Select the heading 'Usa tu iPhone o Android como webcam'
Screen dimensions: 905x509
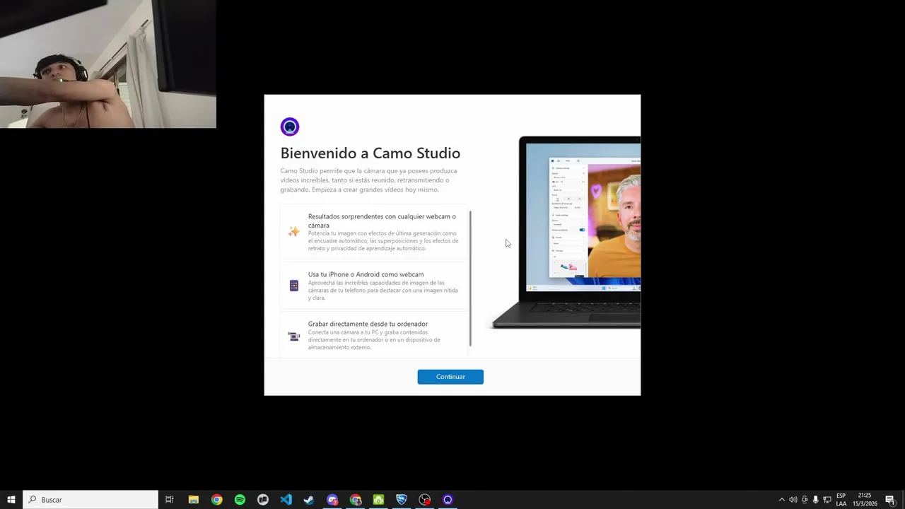tap(366, 274)
